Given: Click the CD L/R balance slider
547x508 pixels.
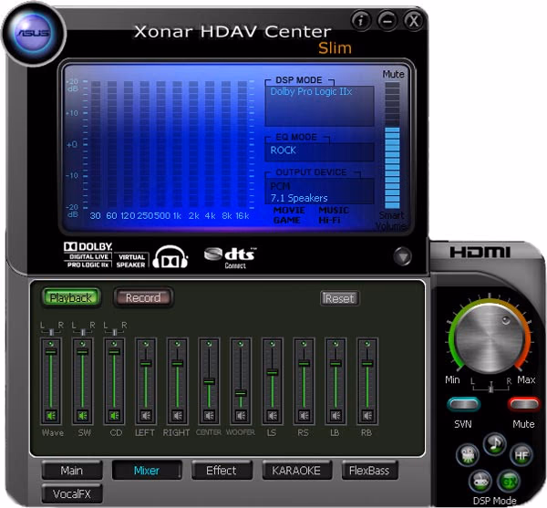Looking at the screenshot, I should click(115, 332).
